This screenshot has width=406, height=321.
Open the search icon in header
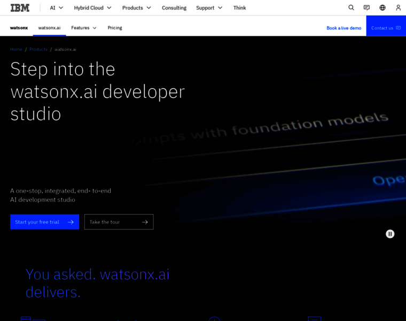click(x=351, y=7)
